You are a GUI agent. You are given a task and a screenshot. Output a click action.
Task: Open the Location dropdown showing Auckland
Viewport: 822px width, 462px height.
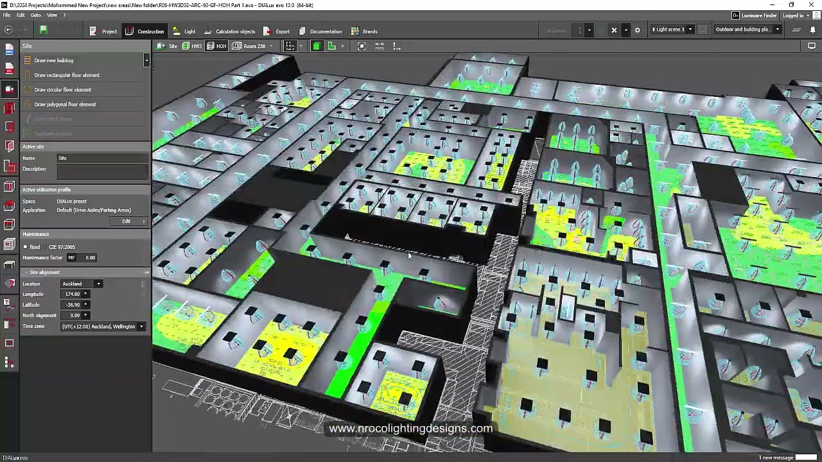point(82,284)
